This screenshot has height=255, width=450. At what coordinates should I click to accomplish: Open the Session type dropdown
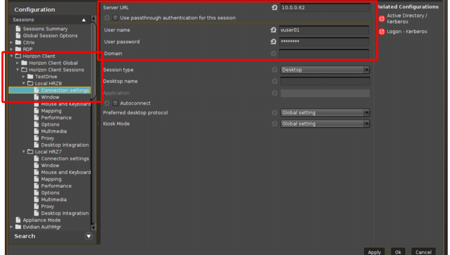pyautogui.click(x=325, y=70)
